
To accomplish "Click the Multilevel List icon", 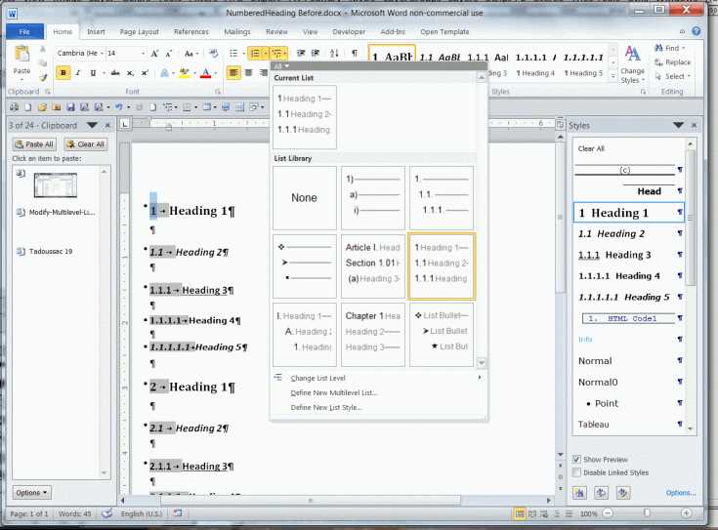I will coord(276,54).
